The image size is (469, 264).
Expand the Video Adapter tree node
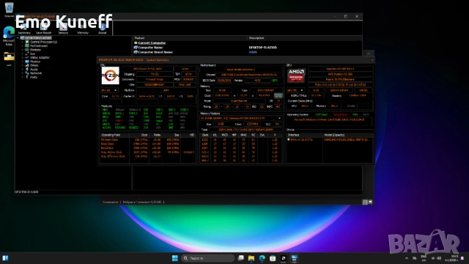tap(23, 57)
